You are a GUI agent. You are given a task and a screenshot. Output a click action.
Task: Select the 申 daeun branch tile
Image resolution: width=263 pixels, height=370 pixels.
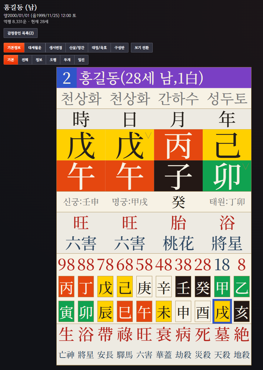(183, 311)
